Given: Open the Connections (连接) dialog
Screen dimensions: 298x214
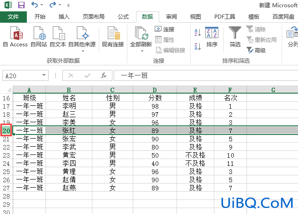Looking at the screenshot, I should coord(164,29).
